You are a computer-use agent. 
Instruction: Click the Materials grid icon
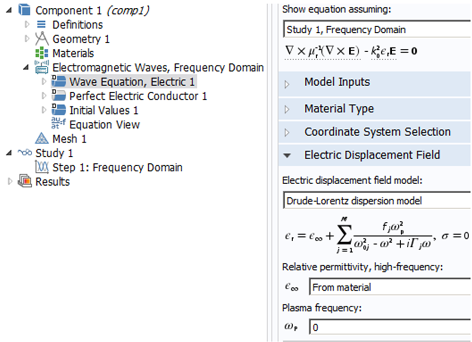(x=42, y=53)
